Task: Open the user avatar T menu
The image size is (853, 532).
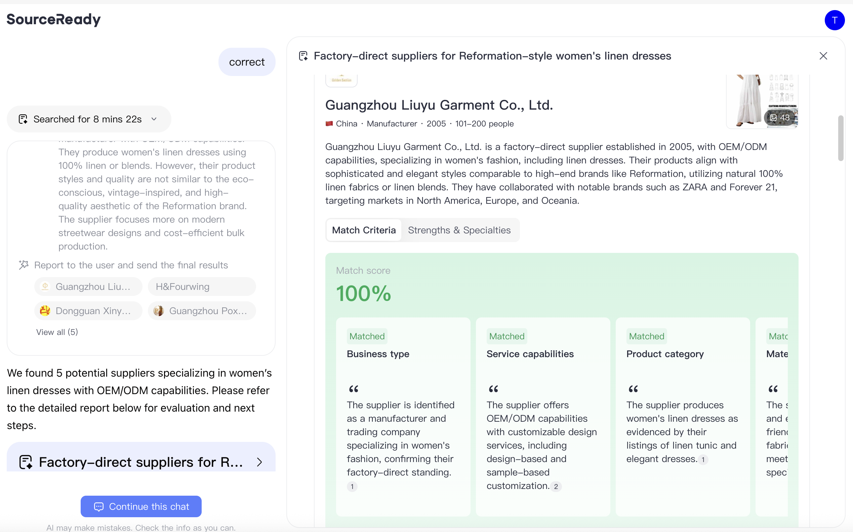Action: click(835, 20)
